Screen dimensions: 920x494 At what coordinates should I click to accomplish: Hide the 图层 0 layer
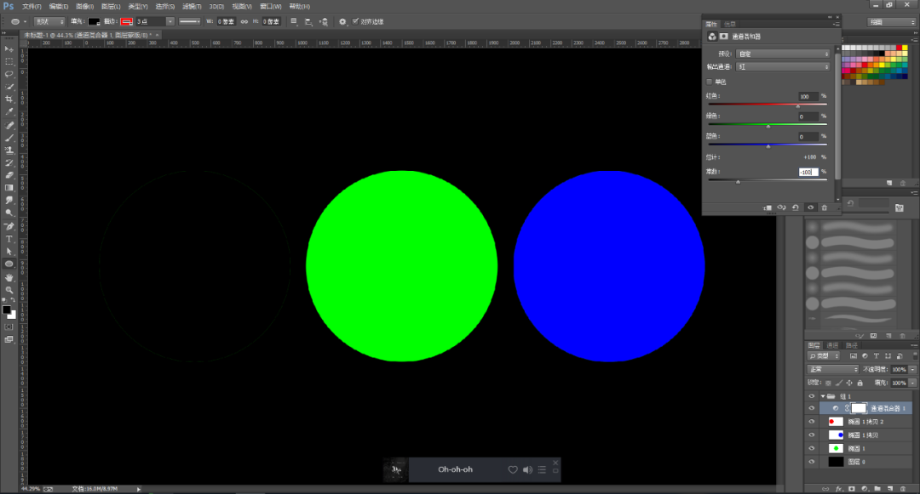point(812,462)
